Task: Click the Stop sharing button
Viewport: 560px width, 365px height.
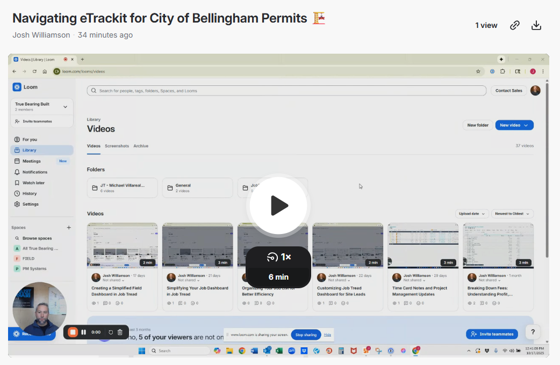Action: [x=306, y=334]
